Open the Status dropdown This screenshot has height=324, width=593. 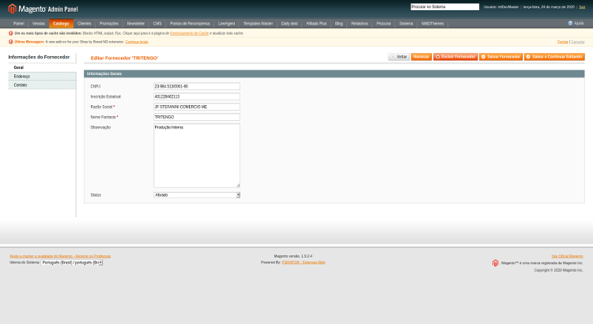197,195
